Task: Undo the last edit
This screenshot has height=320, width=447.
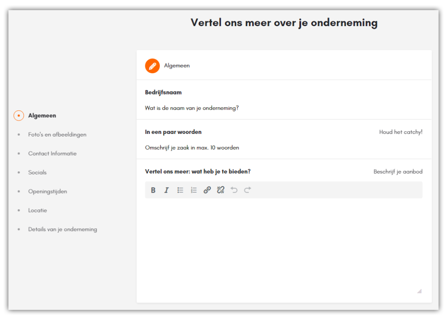Action: 234,190
